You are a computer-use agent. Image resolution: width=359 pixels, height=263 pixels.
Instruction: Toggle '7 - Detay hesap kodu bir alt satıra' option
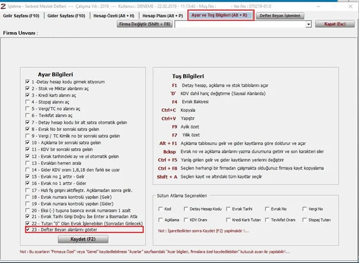tap(27, 123)
